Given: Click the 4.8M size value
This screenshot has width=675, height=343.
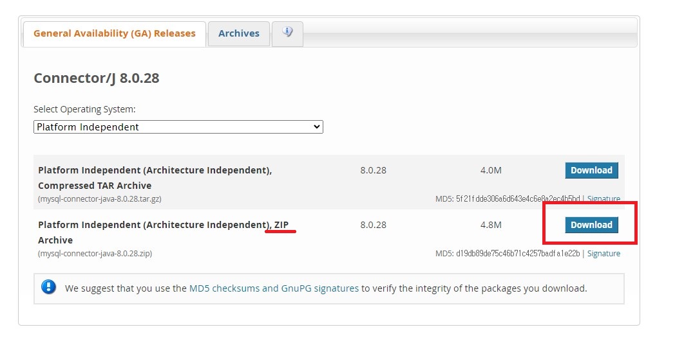Looking at the screenshot, I should (x=491, y=225).
